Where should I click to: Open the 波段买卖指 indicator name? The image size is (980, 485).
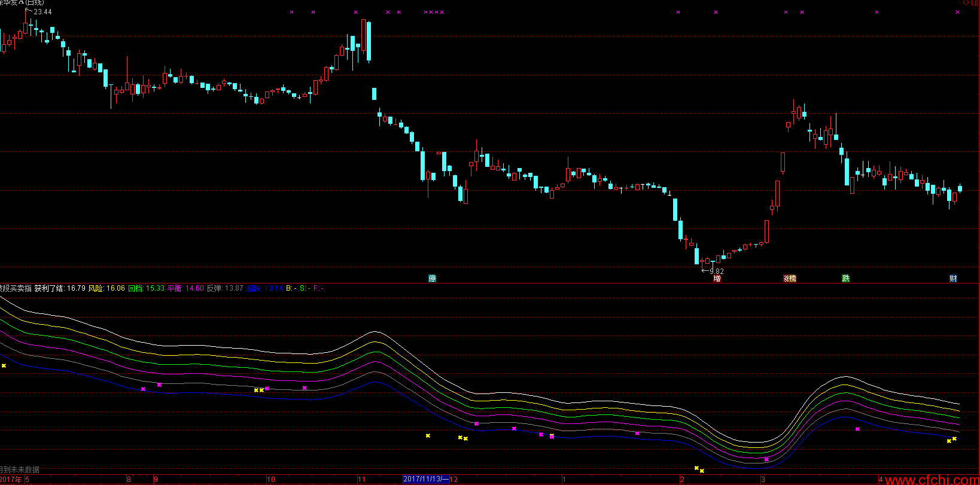click(x=16, y=288)
